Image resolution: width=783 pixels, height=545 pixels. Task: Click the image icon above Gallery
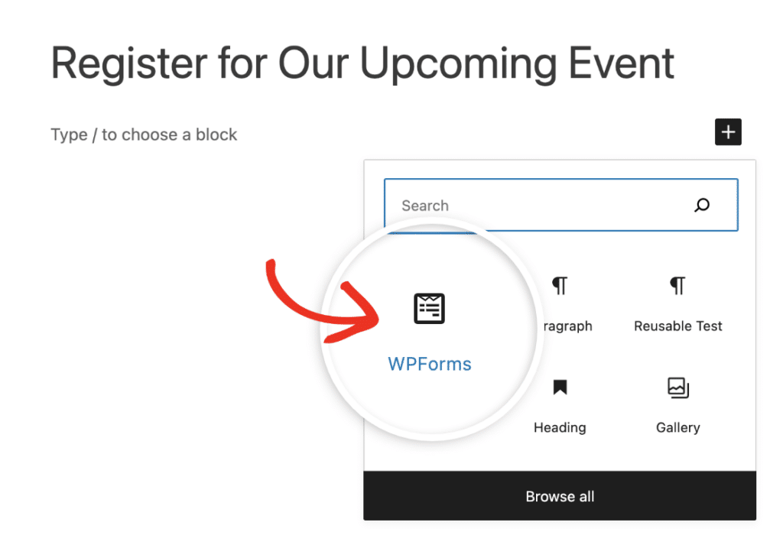click(x=677, y=388)
